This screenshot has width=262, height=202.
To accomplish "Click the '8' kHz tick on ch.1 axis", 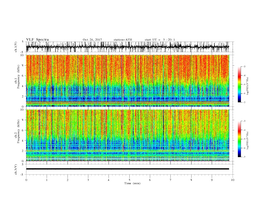I will pos(23,65).
